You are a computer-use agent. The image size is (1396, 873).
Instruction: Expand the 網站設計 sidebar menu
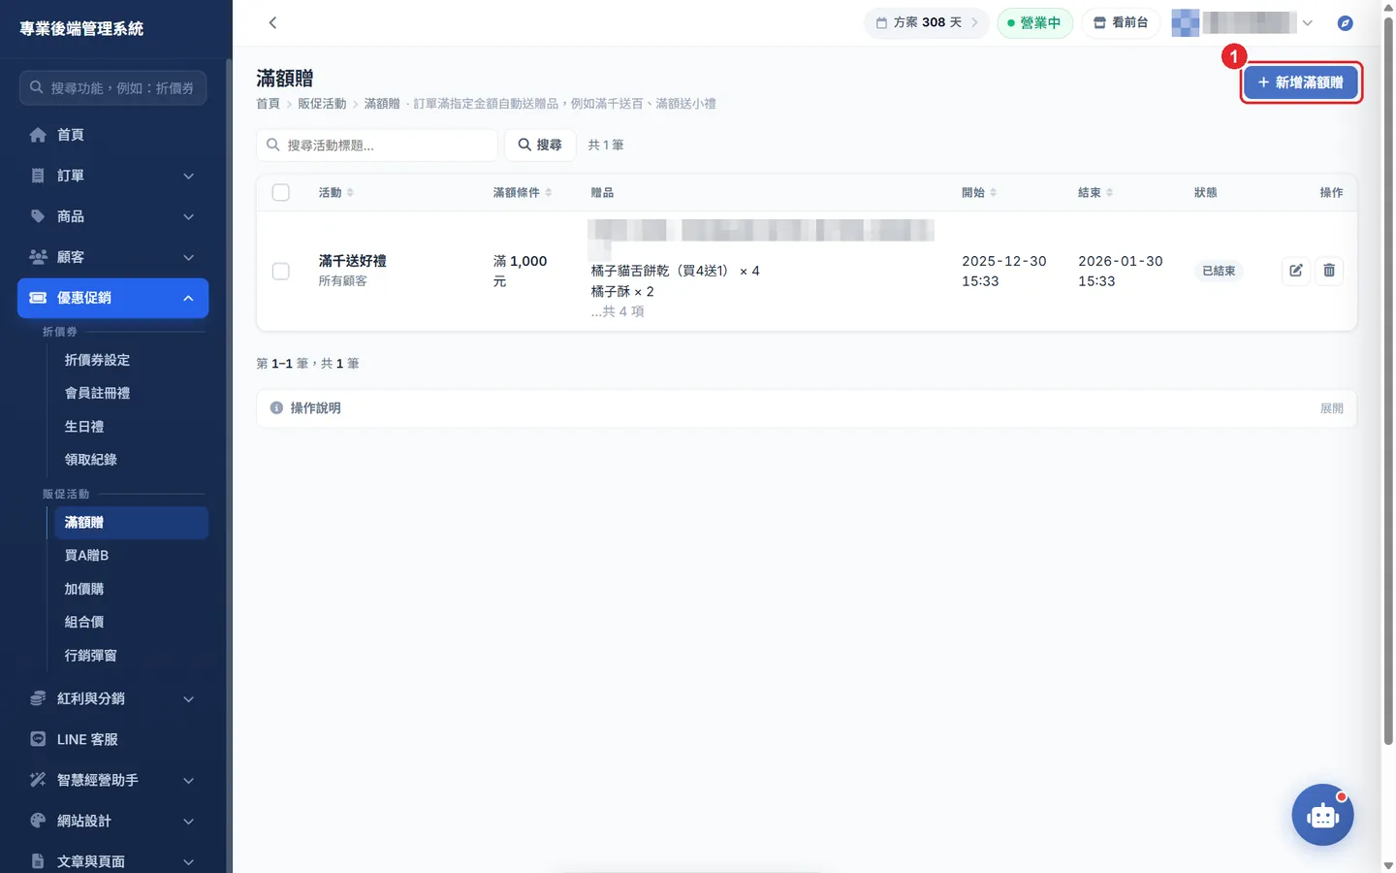click(x=189, y=821)
